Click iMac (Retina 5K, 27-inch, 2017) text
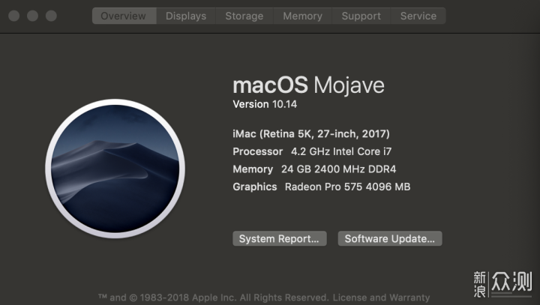Image resolution: width=540 pixels, height=305 pixels. pos(311,133)
